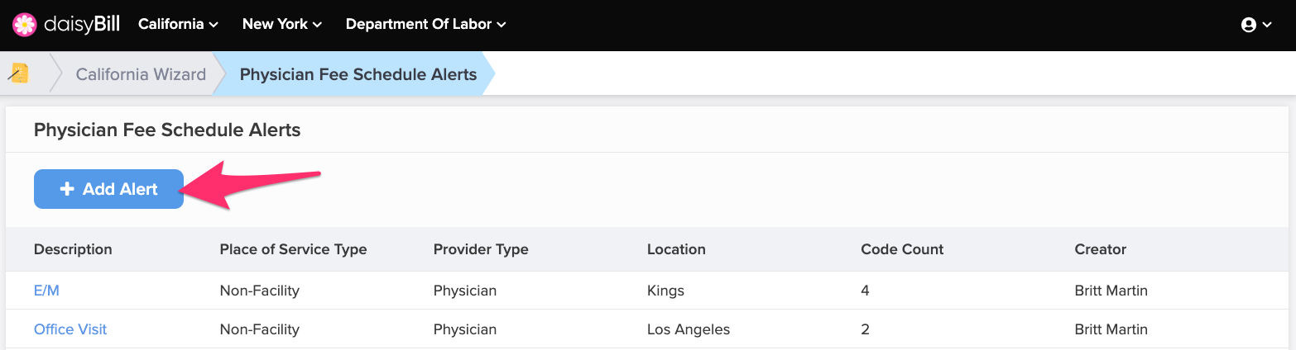
Task: Click the Description column header
Action: pyautogui.click(x=73, y=249)
